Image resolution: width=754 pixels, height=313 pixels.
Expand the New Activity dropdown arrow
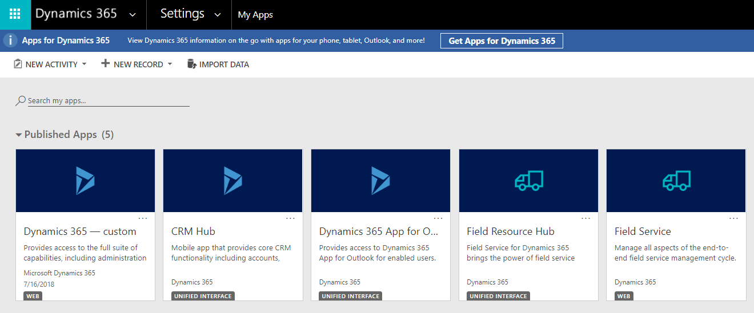coord(84,64)
